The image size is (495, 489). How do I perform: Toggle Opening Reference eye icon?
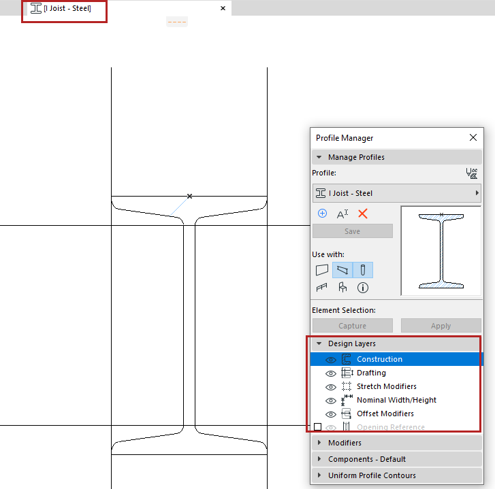coord(330,428)
